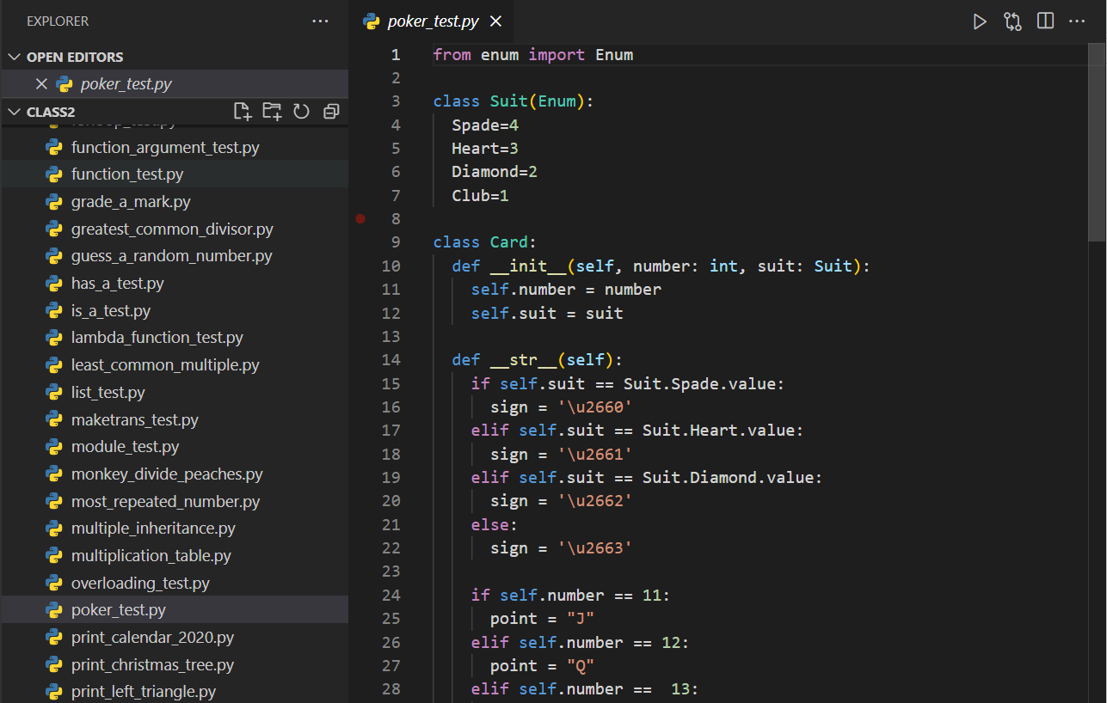Open multiplication_table.py
Image resolution: width=1107 pixels, height=703 pixels.
pos(174,556)
